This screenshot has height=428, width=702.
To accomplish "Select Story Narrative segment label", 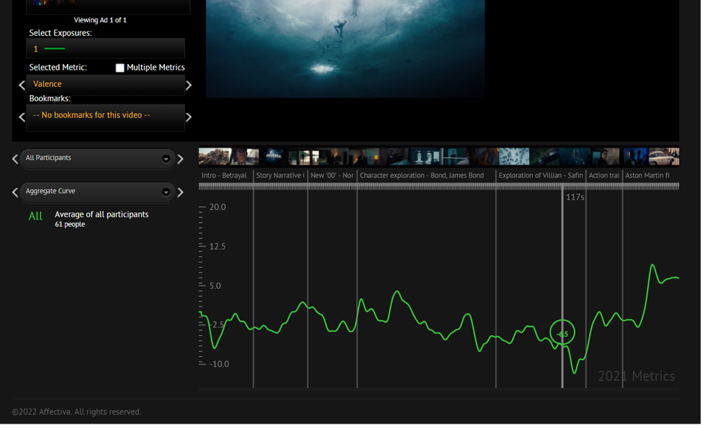I will pos(280,176).
